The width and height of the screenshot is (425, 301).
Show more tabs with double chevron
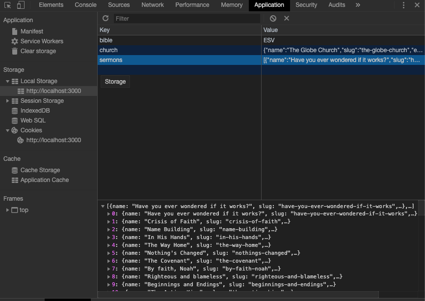pyautogui.click(x=358, y=5)
